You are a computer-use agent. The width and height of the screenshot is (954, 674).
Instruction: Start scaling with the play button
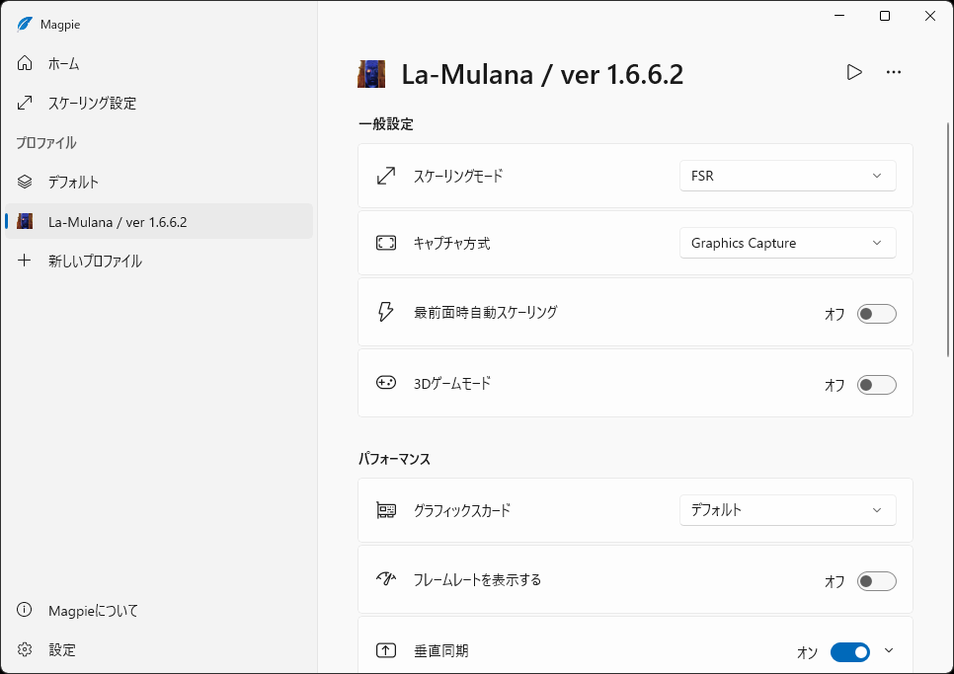[853, 72]
